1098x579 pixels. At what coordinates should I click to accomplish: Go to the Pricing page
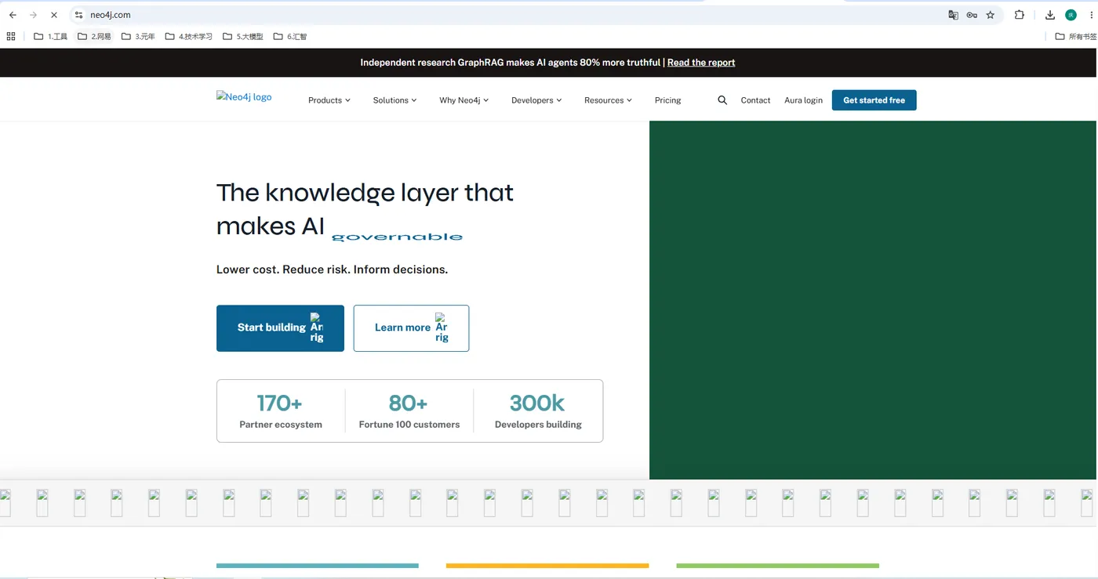coord(668,100)
